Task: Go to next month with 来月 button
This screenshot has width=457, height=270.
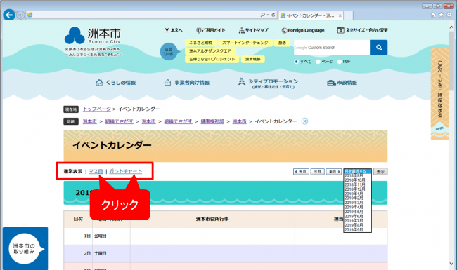Action: click(334, 172)
